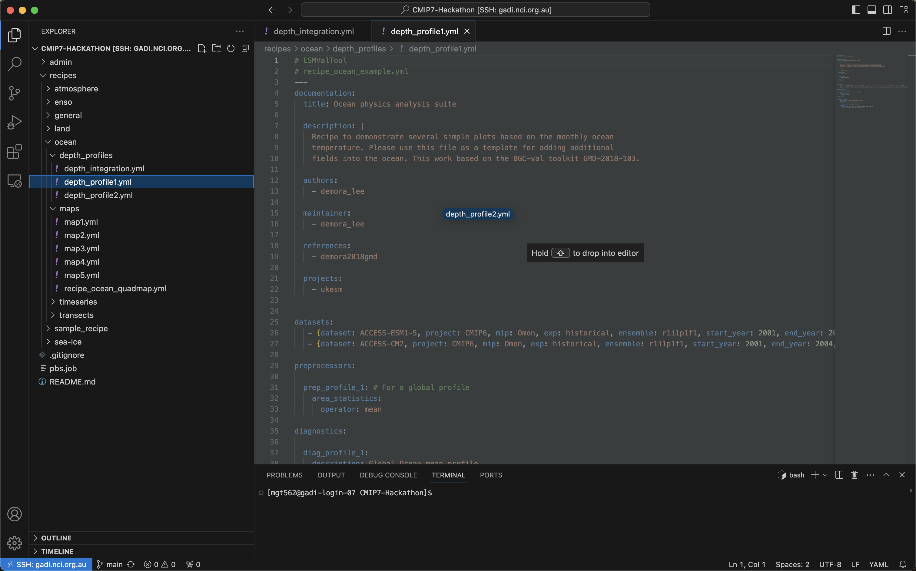The width and height of the screenshot is (916, 571).
Task: Open depth_profile2.yml in Explorer
Action: (141, 195)
